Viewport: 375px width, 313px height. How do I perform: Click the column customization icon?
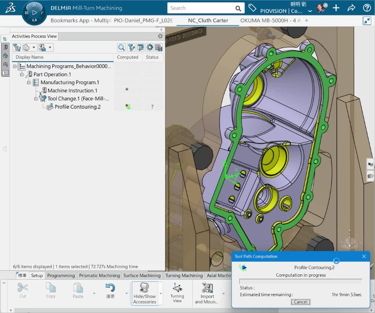click(x=140, y=47)
